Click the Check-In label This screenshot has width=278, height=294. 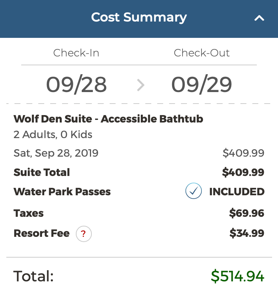[76, 53]
